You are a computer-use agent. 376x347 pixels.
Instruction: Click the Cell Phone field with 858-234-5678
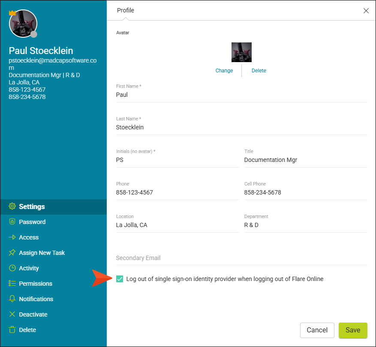coord(306,192)
